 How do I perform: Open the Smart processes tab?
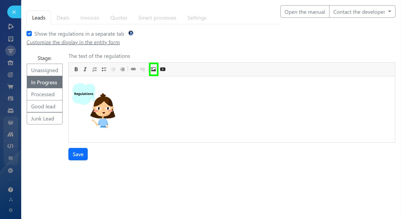157,18
